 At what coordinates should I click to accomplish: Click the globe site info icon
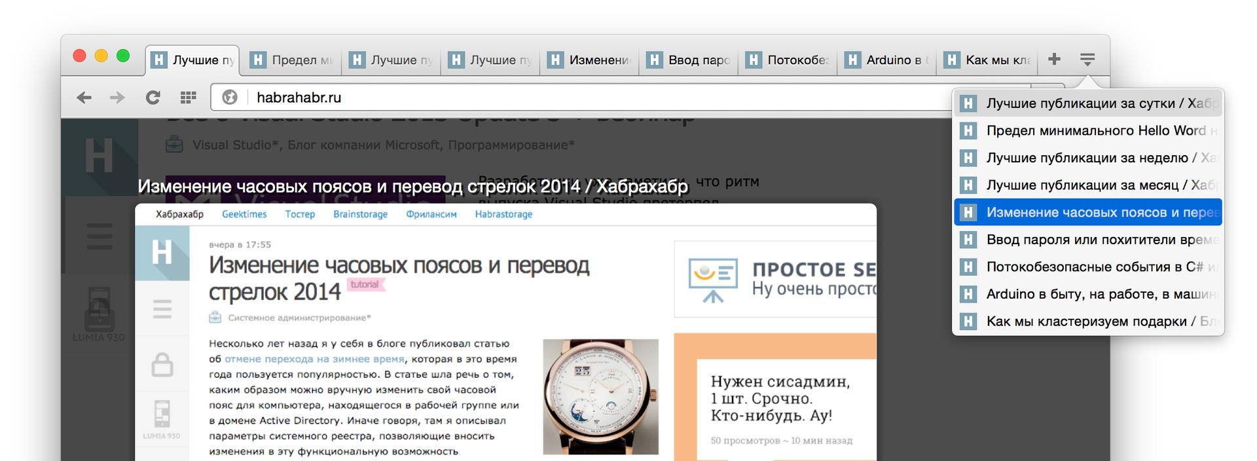pos(230,98)
